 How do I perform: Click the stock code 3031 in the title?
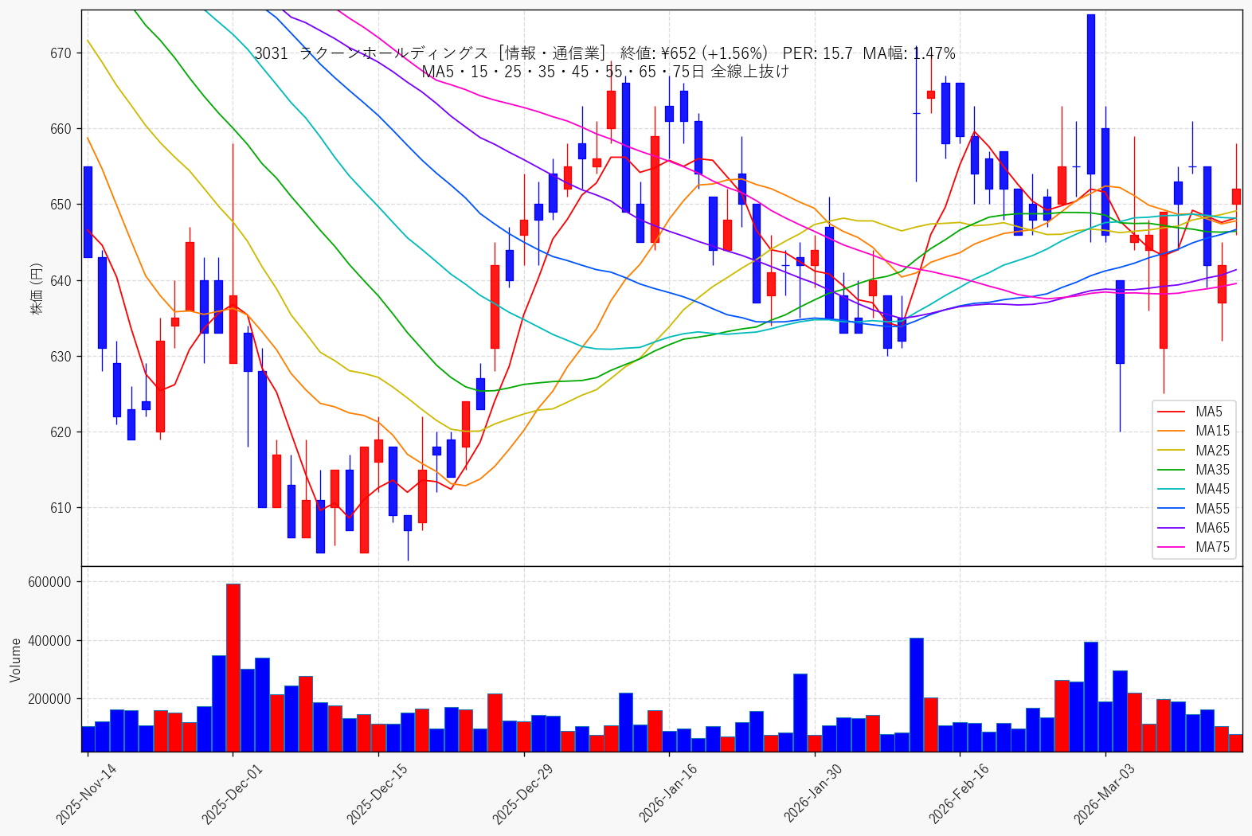coord(271,53)
